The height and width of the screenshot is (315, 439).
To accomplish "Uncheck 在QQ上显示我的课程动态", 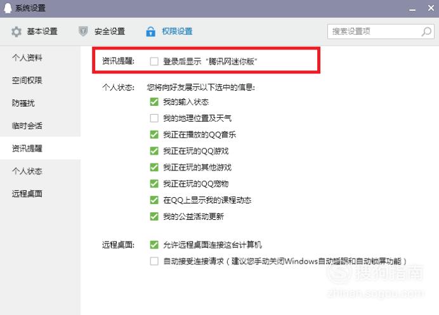I will coord(154,200).
